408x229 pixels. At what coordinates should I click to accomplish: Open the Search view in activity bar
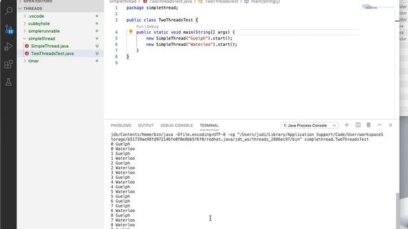(8, 11)
